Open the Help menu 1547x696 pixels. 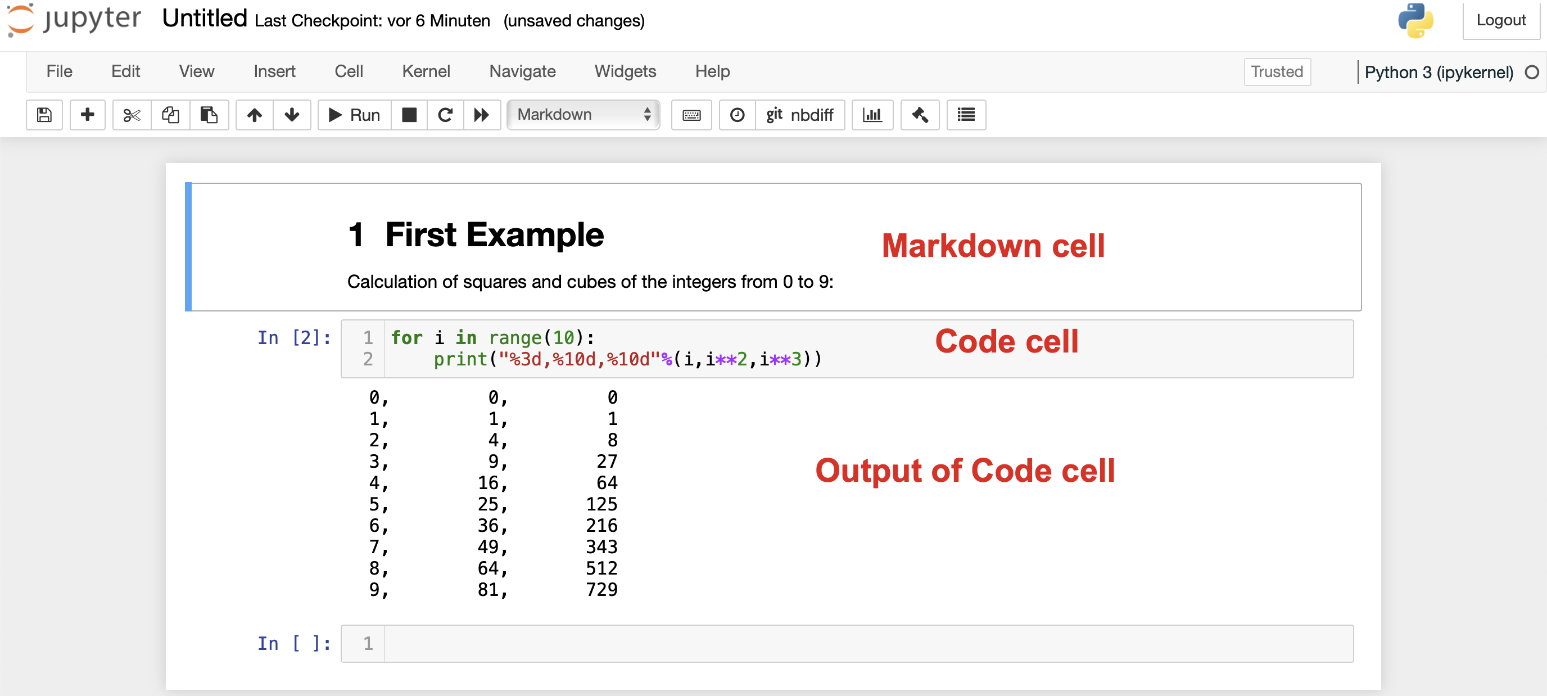(x=712, y=71)
